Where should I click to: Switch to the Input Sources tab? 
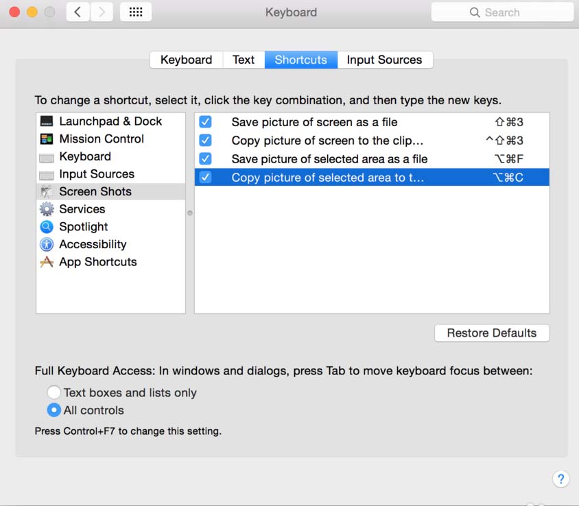coord(384,60)
